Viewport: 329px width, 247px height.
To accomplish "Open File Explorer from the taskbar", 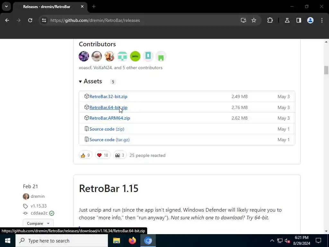I will tap(116, 241).
